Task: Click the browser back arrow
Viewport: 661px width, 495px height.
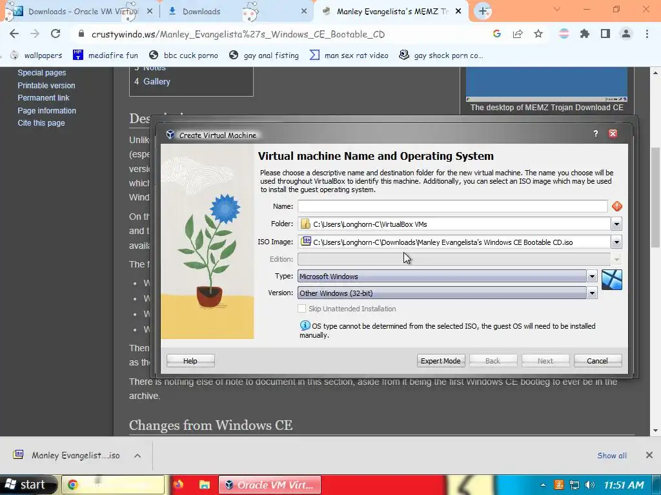Action: pos(14,34)
